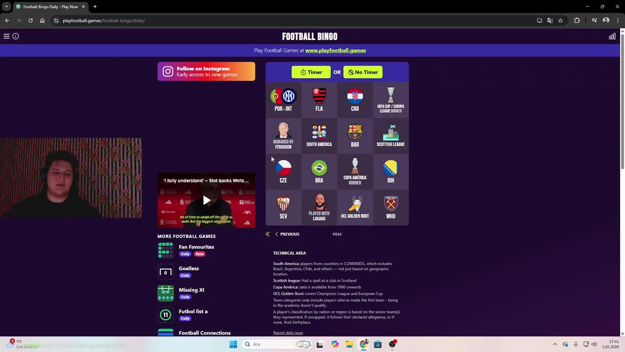625x352 pixels.
Task: Select the POR + INT bingo cell
Action: (x=283, y=100)
